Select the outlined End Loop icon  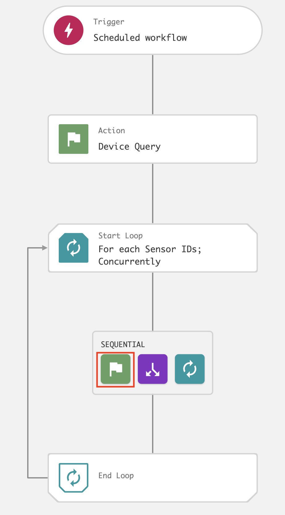click(74, 478)
